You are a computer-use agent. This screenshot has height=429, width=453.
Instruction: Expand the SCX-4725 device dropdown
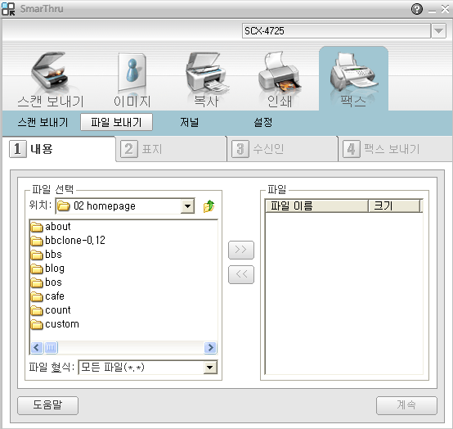[438, 30]
